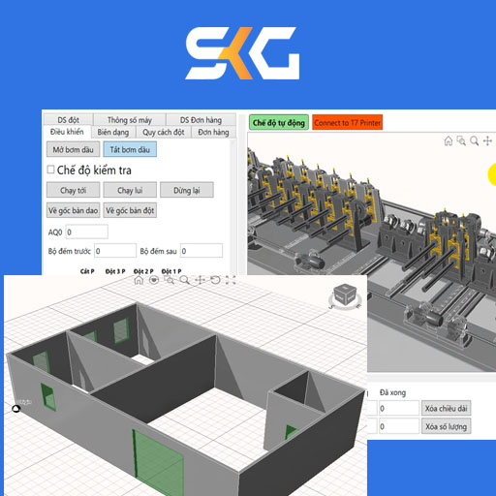Image resolution: width=496 pixels, height=496 pixels.
Task: Open the DS Đơn hàng tab
Action: [x=201, y=120]
